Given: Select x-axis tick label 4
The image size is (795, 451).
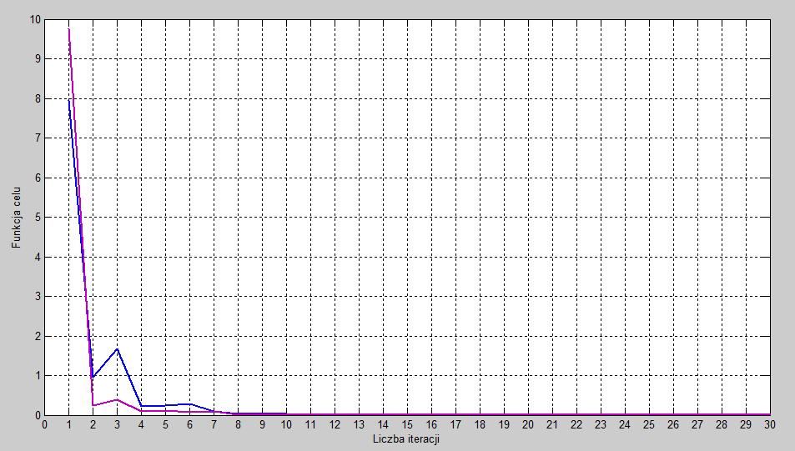Looking at the screenshot, I should (142, 425).
